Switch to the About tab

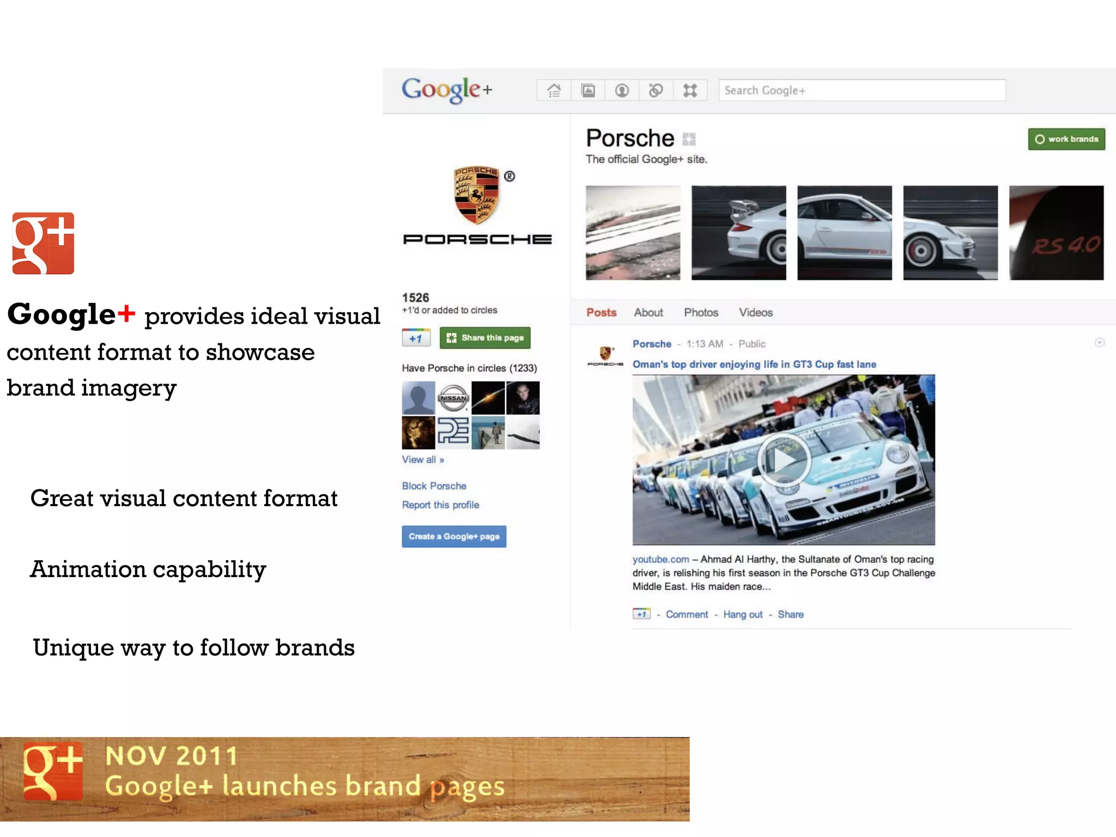648,313
